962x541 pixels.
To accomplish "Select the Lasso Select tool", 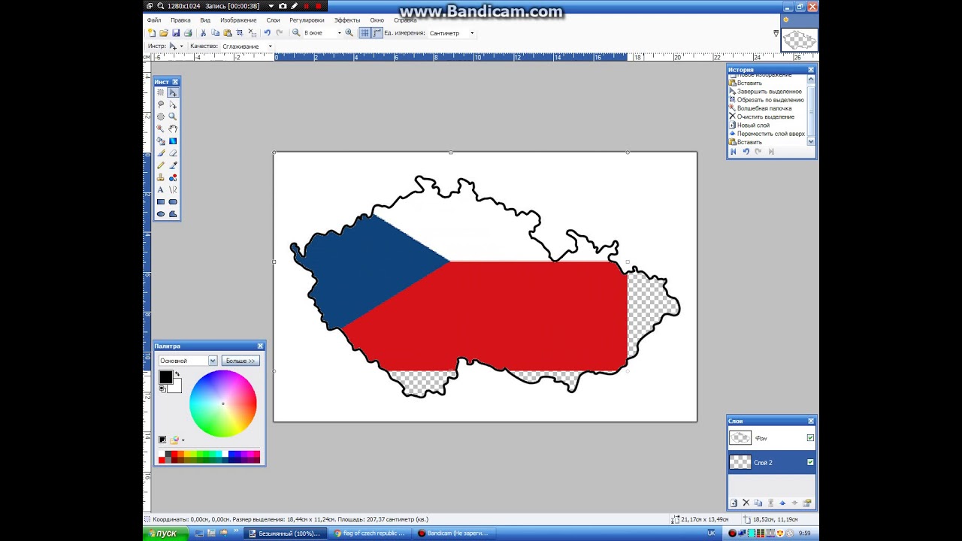I will click(x=160, y=104).
